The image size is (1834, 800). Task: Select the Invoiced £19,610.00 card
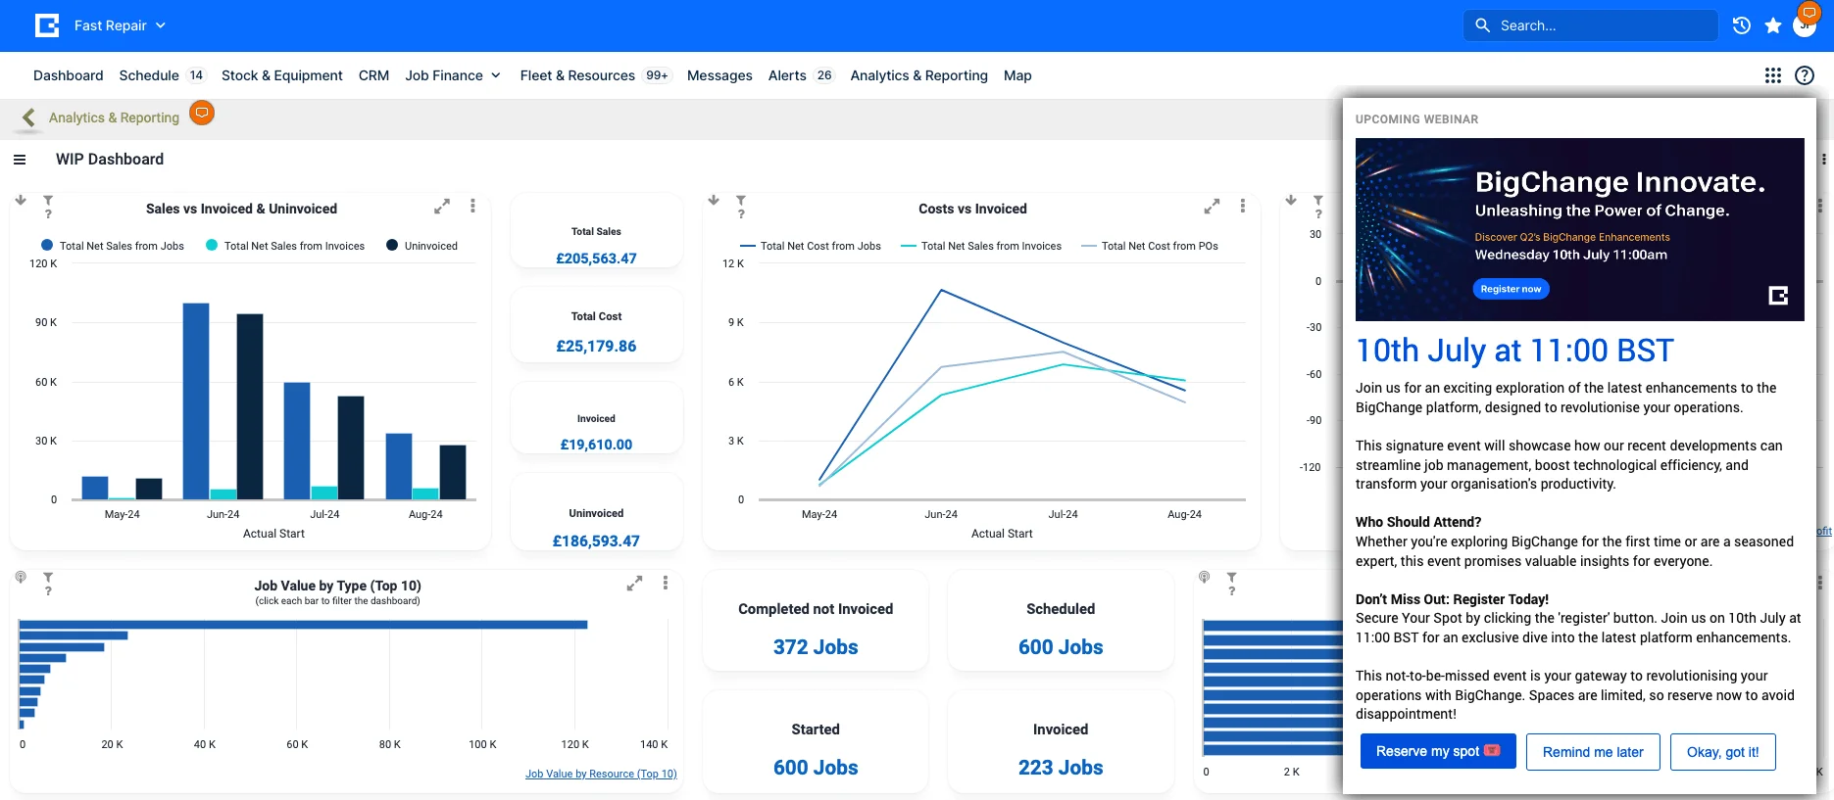tap(597, 418)
